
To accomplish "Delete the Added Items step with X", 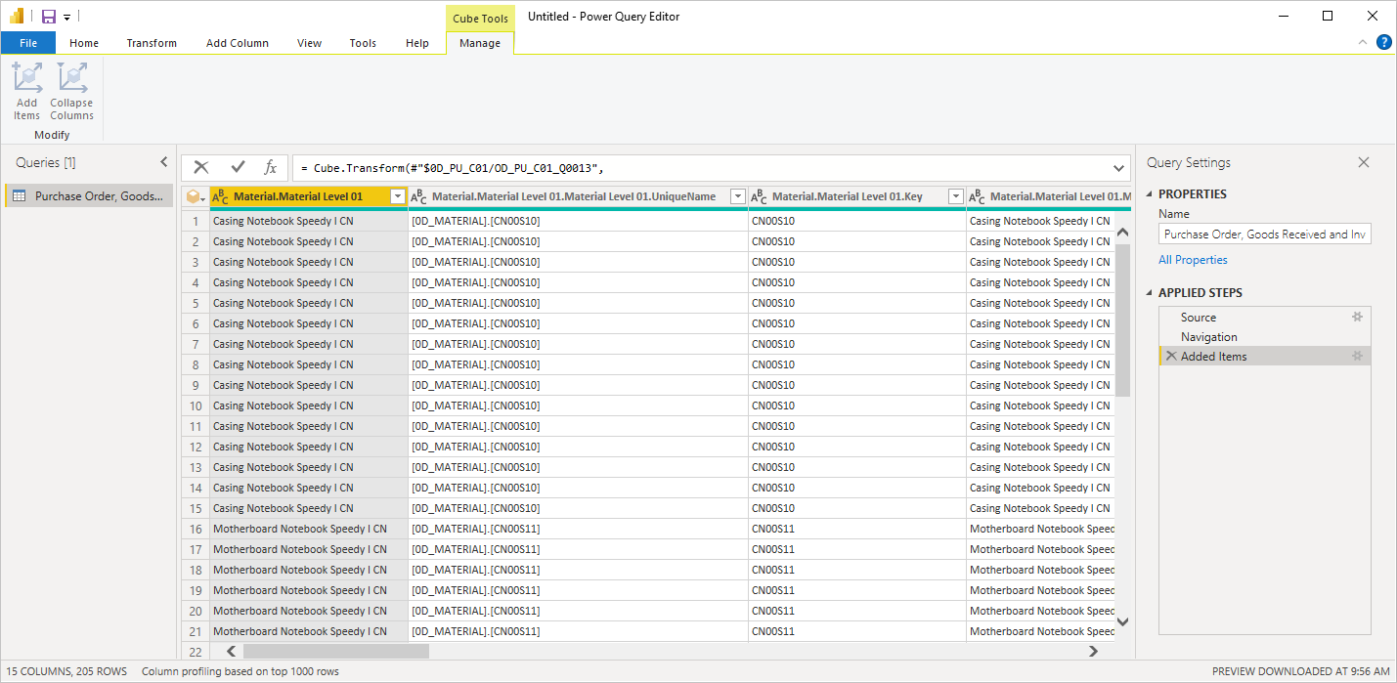I will click(x=1171, y=357).
